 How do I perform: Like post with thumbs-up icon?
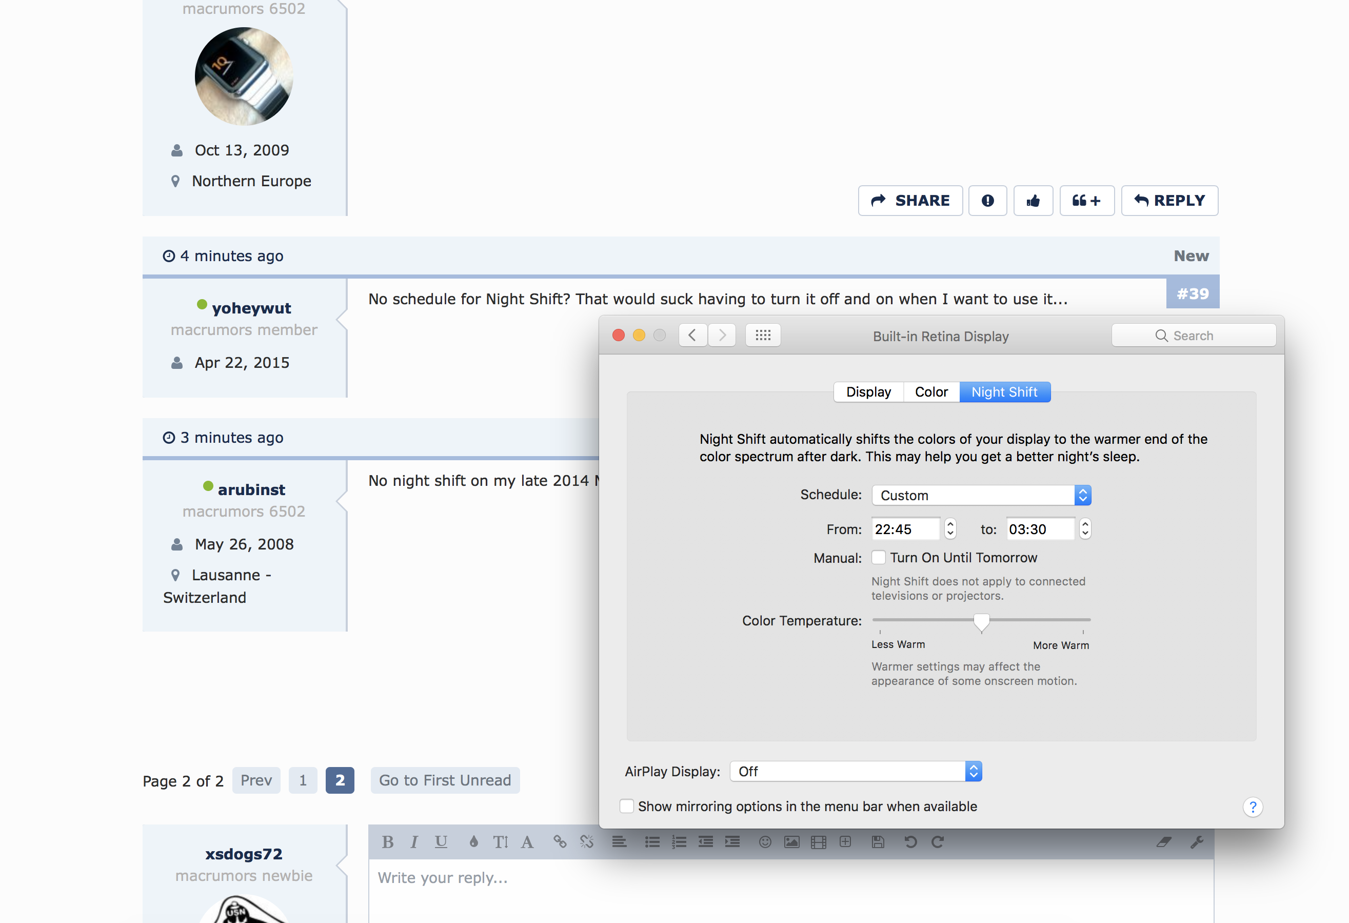click(1033, 200)
